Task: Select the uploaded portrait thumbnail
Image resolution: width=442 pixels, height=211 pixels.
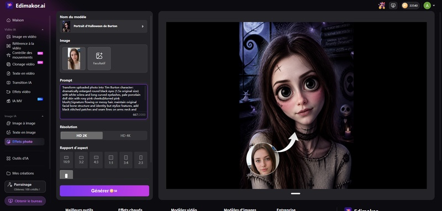Action: pos(74,59)
